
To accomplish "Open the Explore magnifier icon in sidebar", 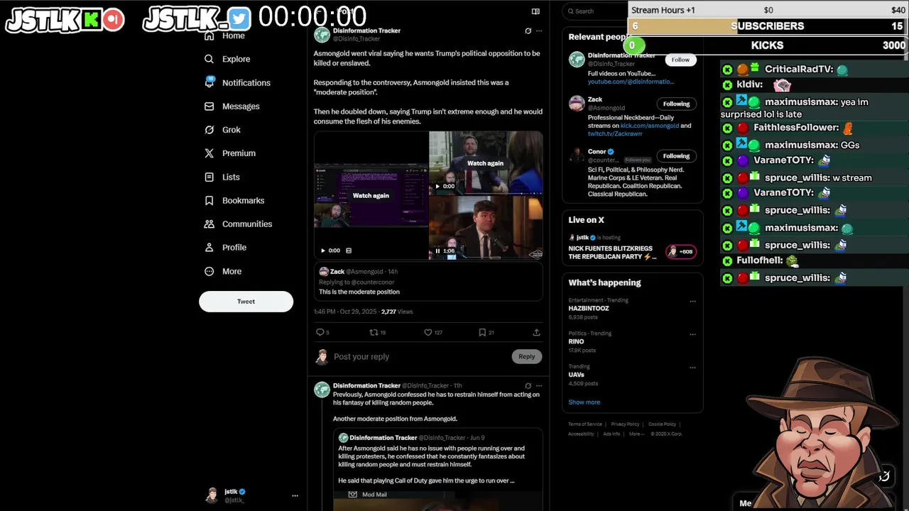I will [x=209, y=59].
